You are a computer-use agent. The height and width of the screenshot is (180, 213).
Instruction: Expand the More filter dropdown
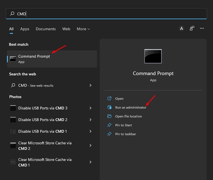[83, 29]
